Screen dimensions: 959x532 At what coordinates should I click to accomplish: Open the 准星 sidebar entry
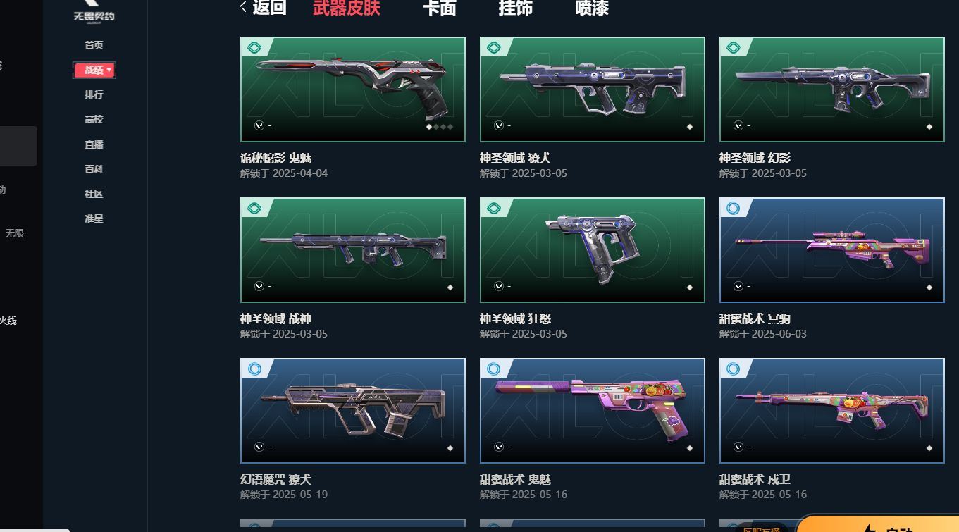click(x=94, y=218)
